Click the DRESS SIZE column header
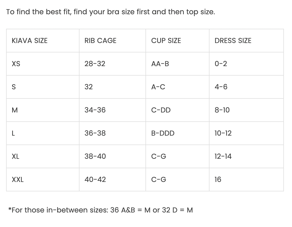Screen dimensions: 292x227 point(233,41)
